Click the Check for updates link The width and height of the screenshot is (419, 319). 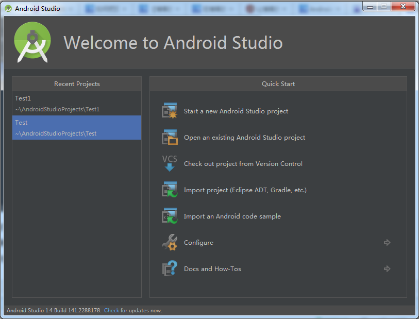(x=111, y=311)
